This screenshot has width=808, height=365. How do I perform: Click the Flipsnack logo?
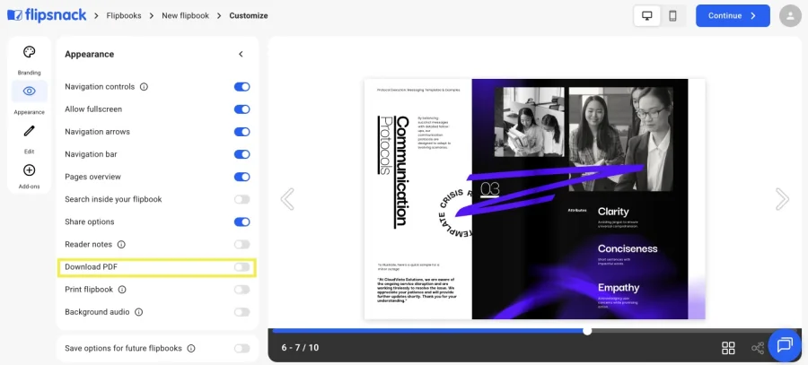[x=47, y=15]
